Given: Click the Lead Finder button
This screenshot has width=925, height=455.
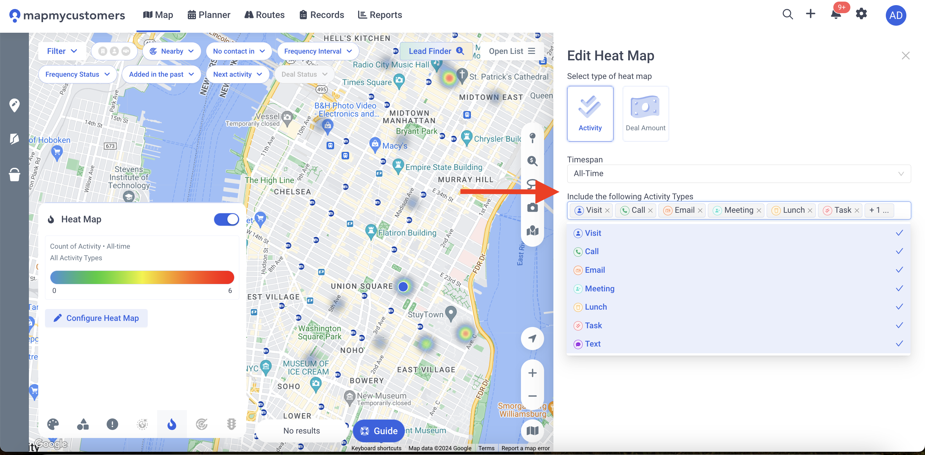Looking at the screenshot, I should 436,51.
